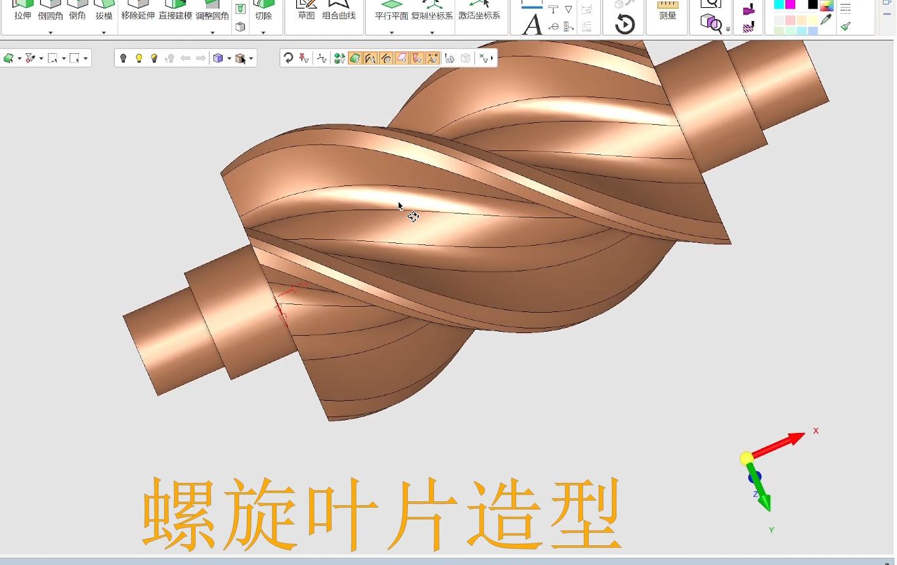
Task: Click 移除延伸 in the ribbon
Action: (138, 14)
